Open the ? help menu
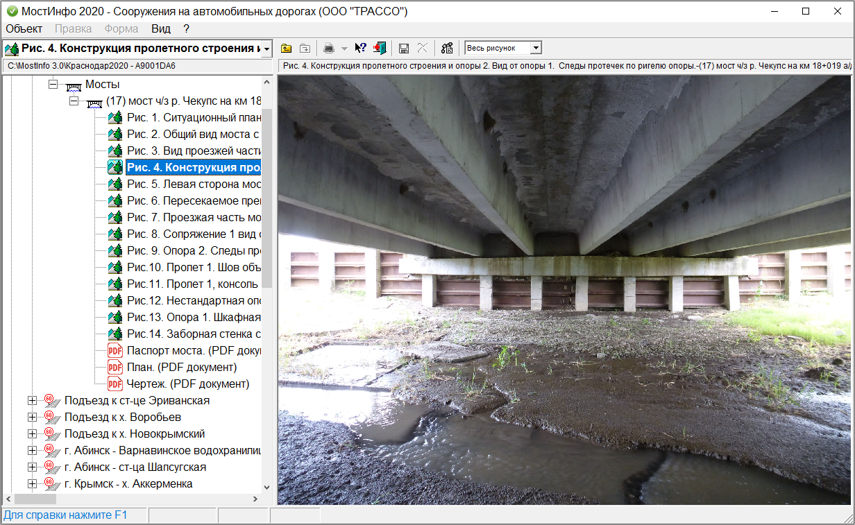The width and height of the screenshot is (855, 525). tap(186, 28)
